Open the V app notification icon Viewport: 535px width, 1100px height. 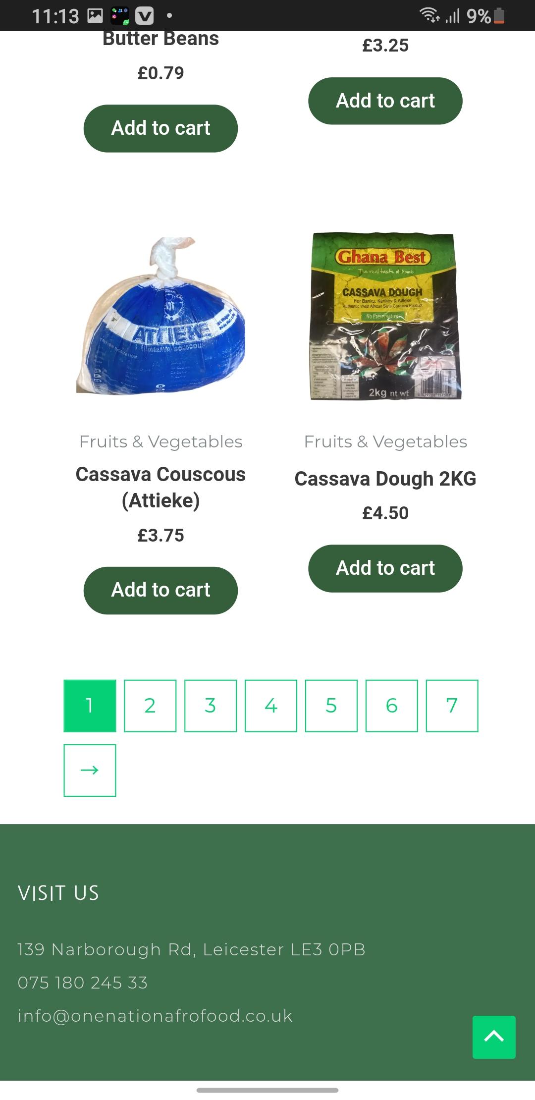144,16
